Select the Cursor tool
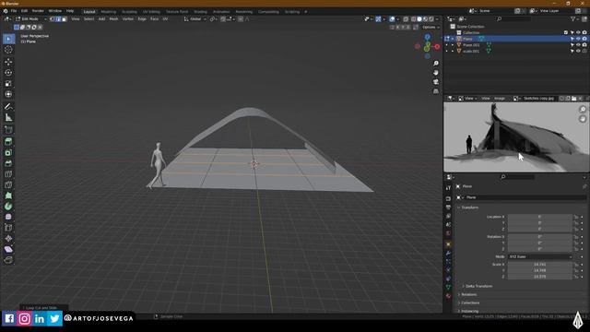The image size is (590, 332). [8, 50]
